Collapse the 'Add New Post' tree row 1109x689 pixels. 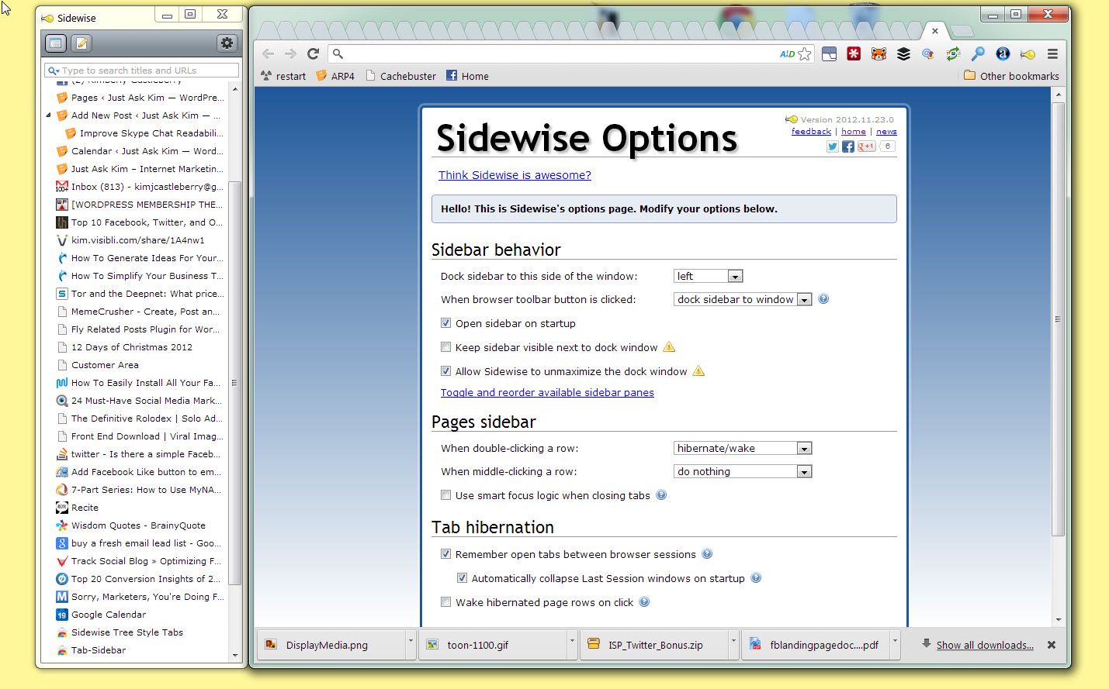coord(49,115)
